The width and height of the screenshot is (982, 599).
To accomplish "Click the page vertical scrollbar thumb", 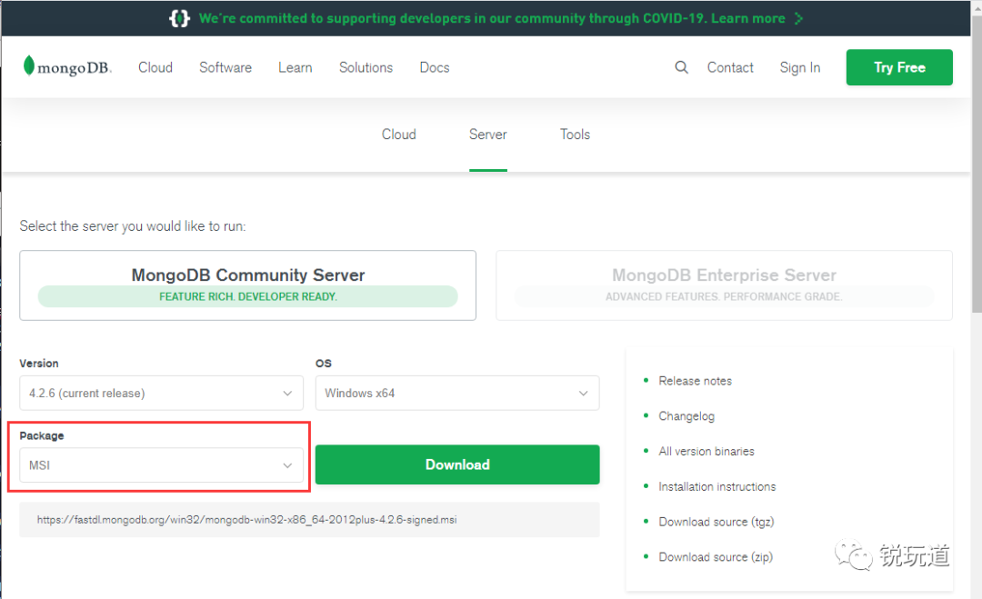I will pyautogui.click(x=977, y=165).
